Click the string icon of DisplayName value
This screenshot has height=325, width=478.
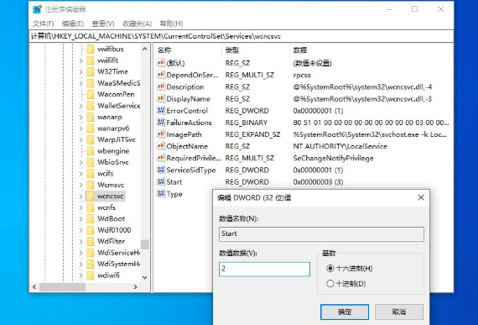click(161, 98)
